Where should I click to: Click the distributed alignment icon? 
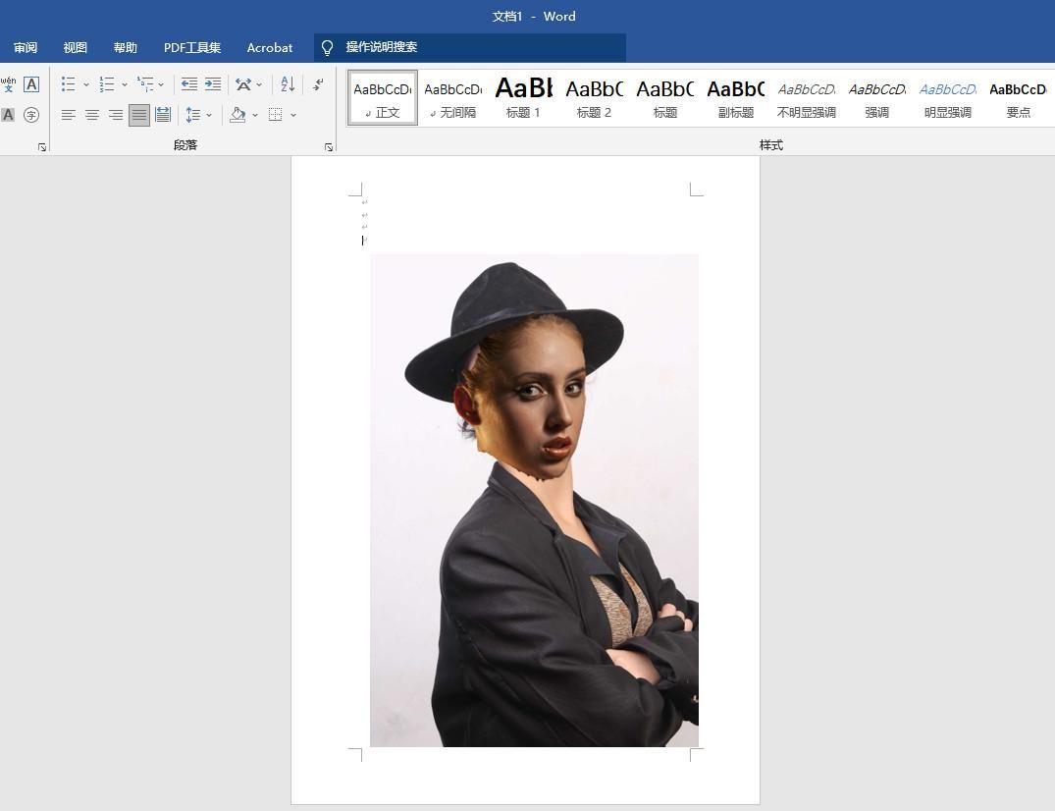pos(163,115)
